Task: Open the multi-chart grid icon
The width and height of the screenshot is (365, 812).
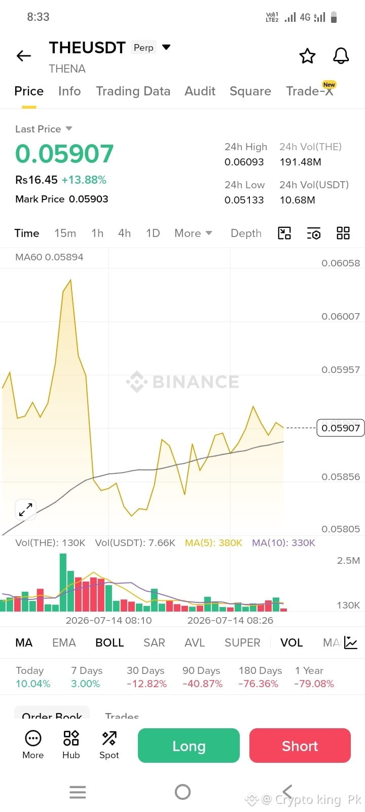Action: 343,233
